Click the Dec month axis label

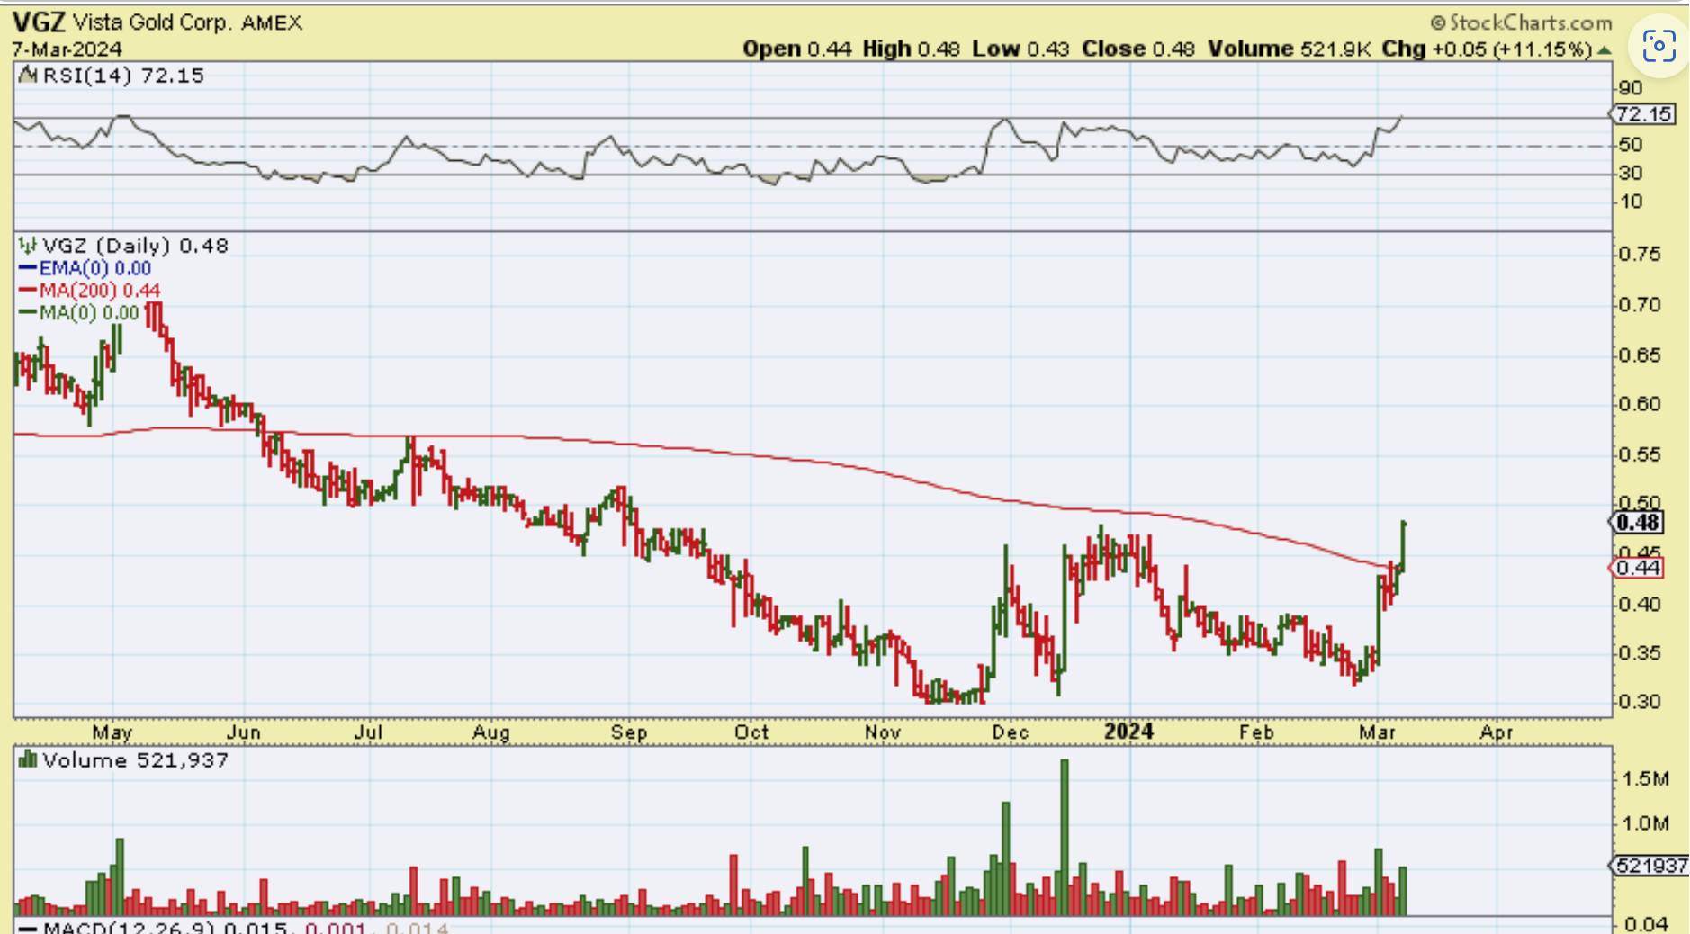(x=1011, y=732)
